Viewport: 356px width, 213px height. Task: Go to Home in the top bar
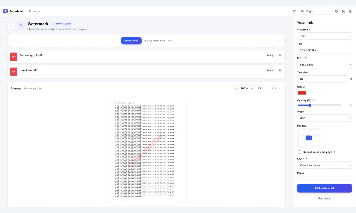34,11
